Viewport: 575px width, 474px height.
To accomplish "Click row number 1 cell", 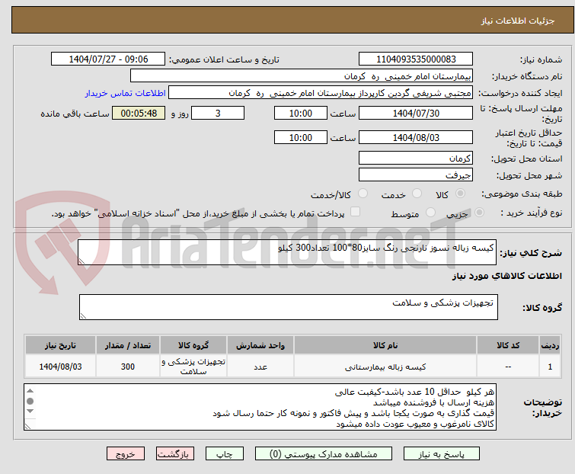I will [550, 366].
